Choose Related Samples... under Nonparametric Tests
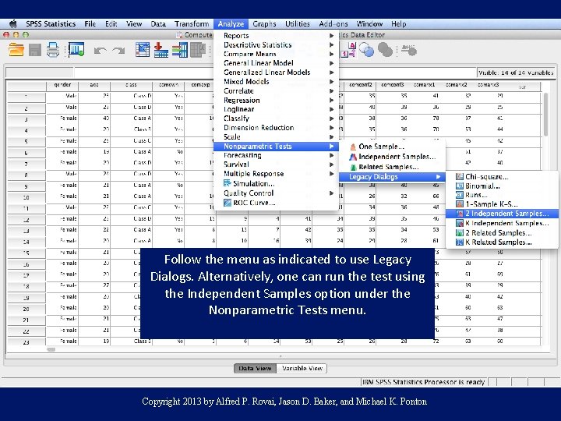This screenshot has width=561, height=421. pyautogui.click(x=392, y=167)
